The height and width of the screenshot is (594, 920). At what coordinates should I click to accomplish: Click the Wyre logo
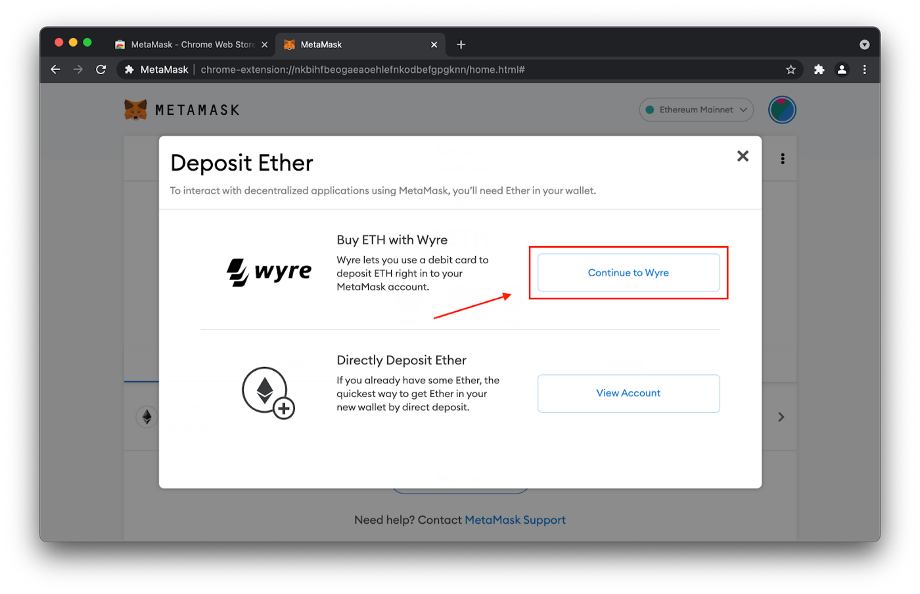tap(269, 272)
